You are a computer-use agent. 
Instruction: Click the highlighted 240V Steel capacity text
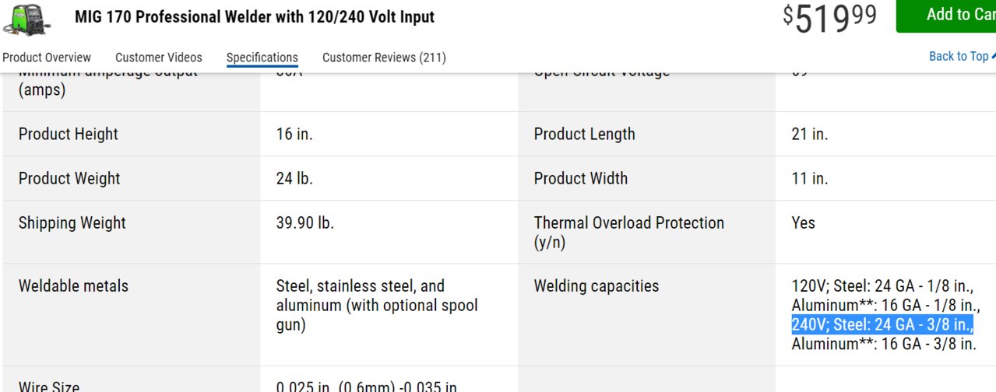point(883,324)
